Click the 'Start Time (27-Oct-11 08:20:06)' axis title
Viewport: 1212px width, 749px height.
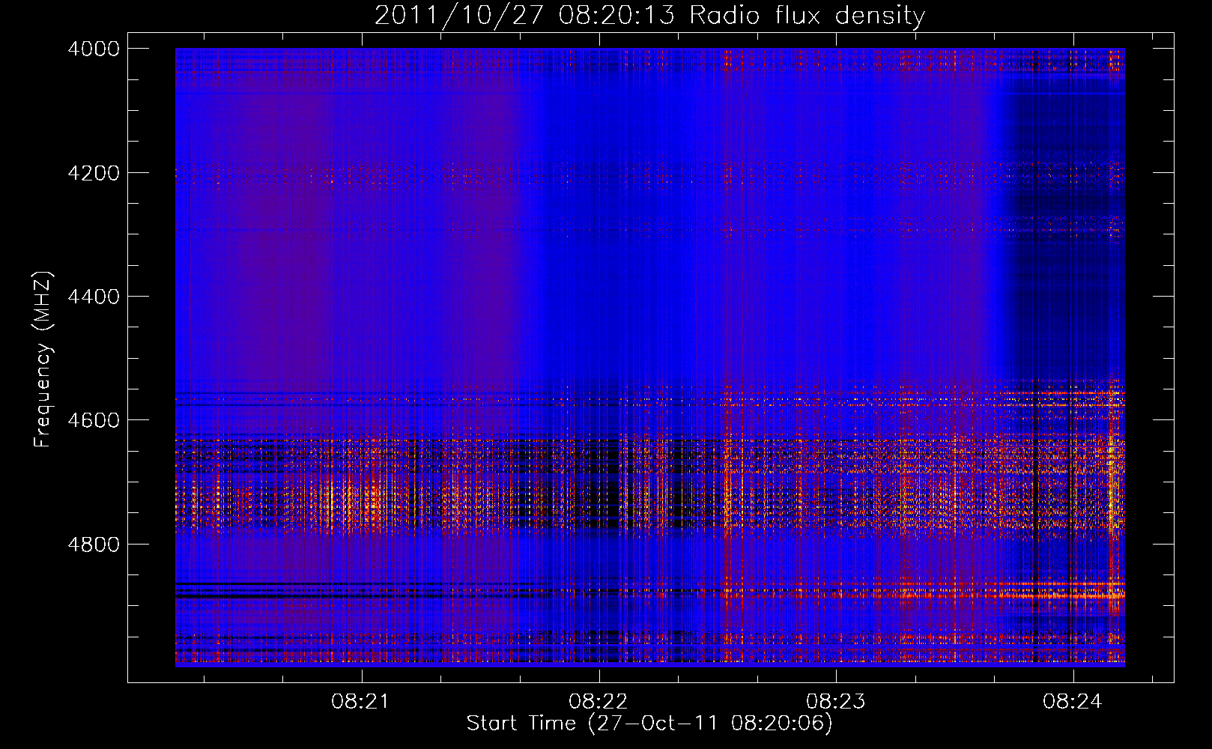(649, 724)
